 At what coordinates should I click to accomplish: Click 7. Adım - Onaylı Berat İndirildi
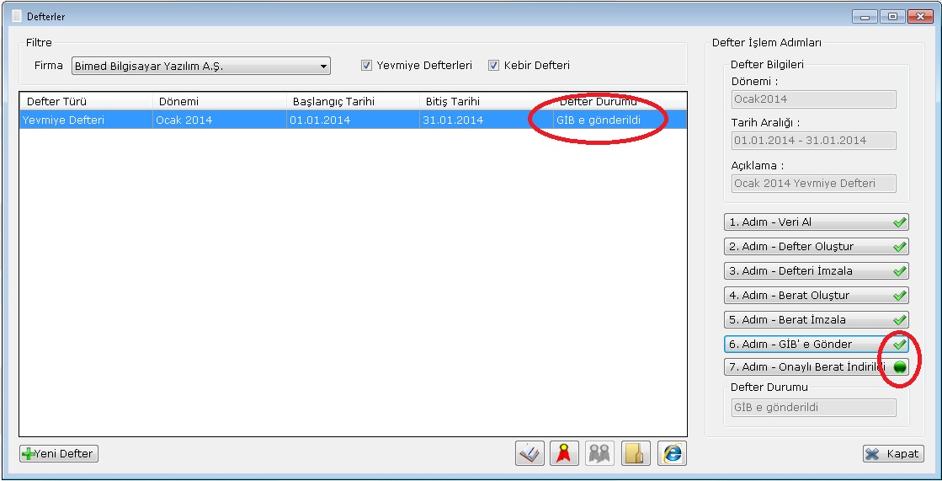tap(816, 366)
